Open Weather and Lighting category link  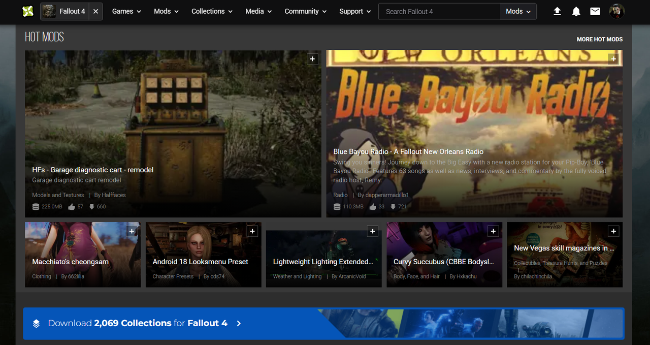[x=298, y=276]
